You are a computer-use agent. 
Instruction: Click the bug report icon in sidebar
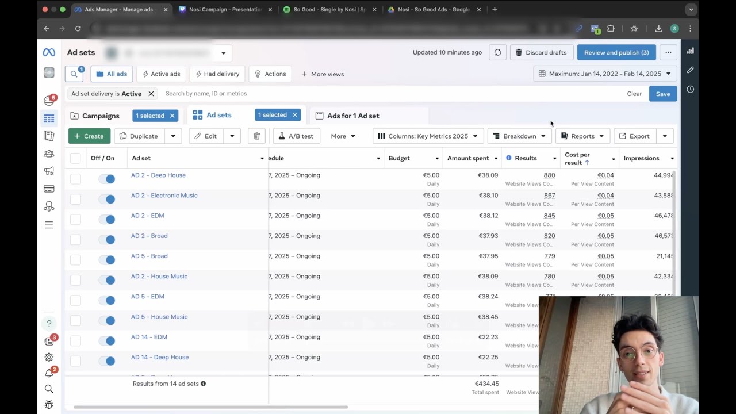pyautogui.click(x=49, y=405)
